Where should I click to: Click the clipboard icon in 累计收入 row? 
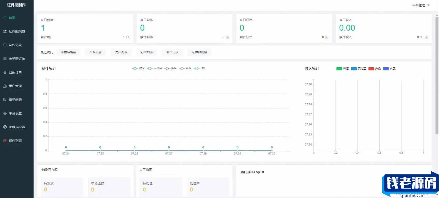[x=426, y=37]
